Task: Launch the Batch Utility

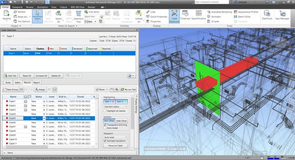Action: coord(242,16)
